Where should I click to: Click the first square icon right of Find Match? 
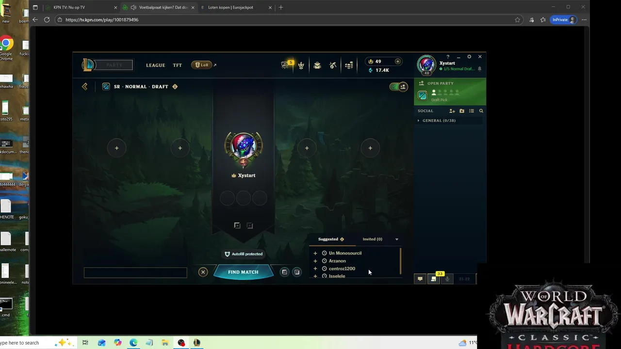(284, 272)
